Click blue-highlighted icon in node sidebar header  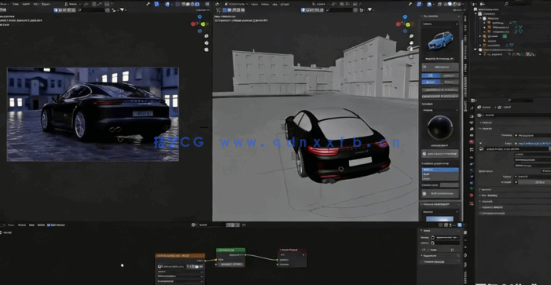pyautogui.click(x=459, y=225)
